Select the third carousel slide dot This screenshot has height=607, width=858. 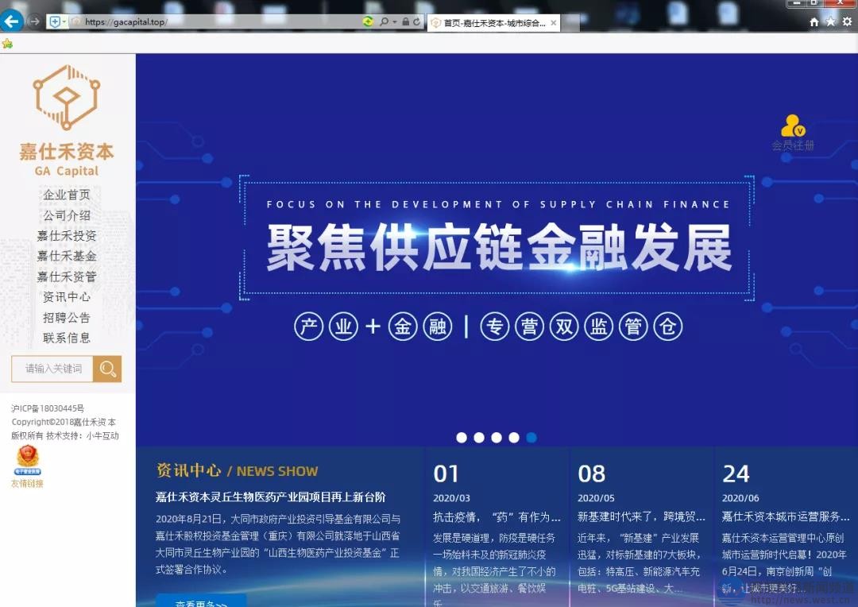coord(497,438)
